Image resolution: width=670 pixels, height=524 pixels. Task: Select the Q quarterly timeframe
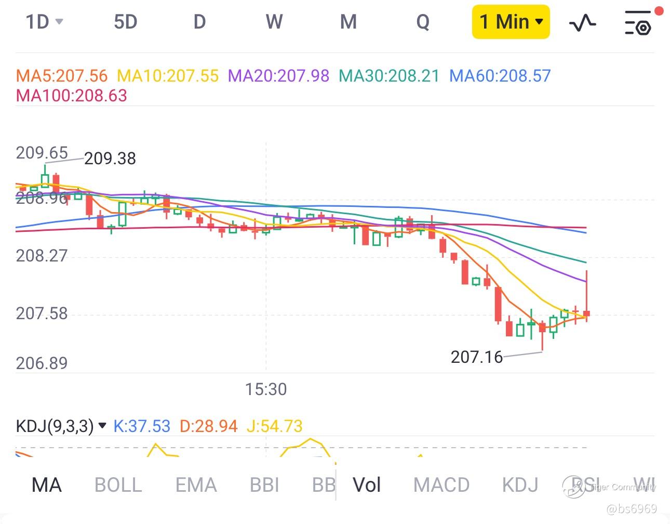click(423, 22)
